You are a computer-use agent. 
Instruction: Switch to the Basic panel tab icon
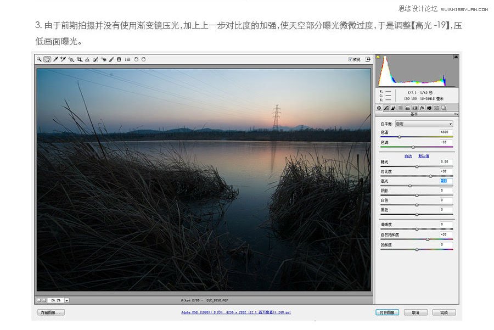(x=379, y=108)
